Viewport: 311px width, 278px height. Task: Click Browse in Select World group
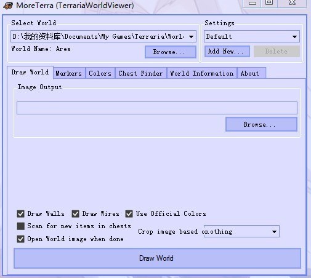pyautogui.click(x=171, y=52)
